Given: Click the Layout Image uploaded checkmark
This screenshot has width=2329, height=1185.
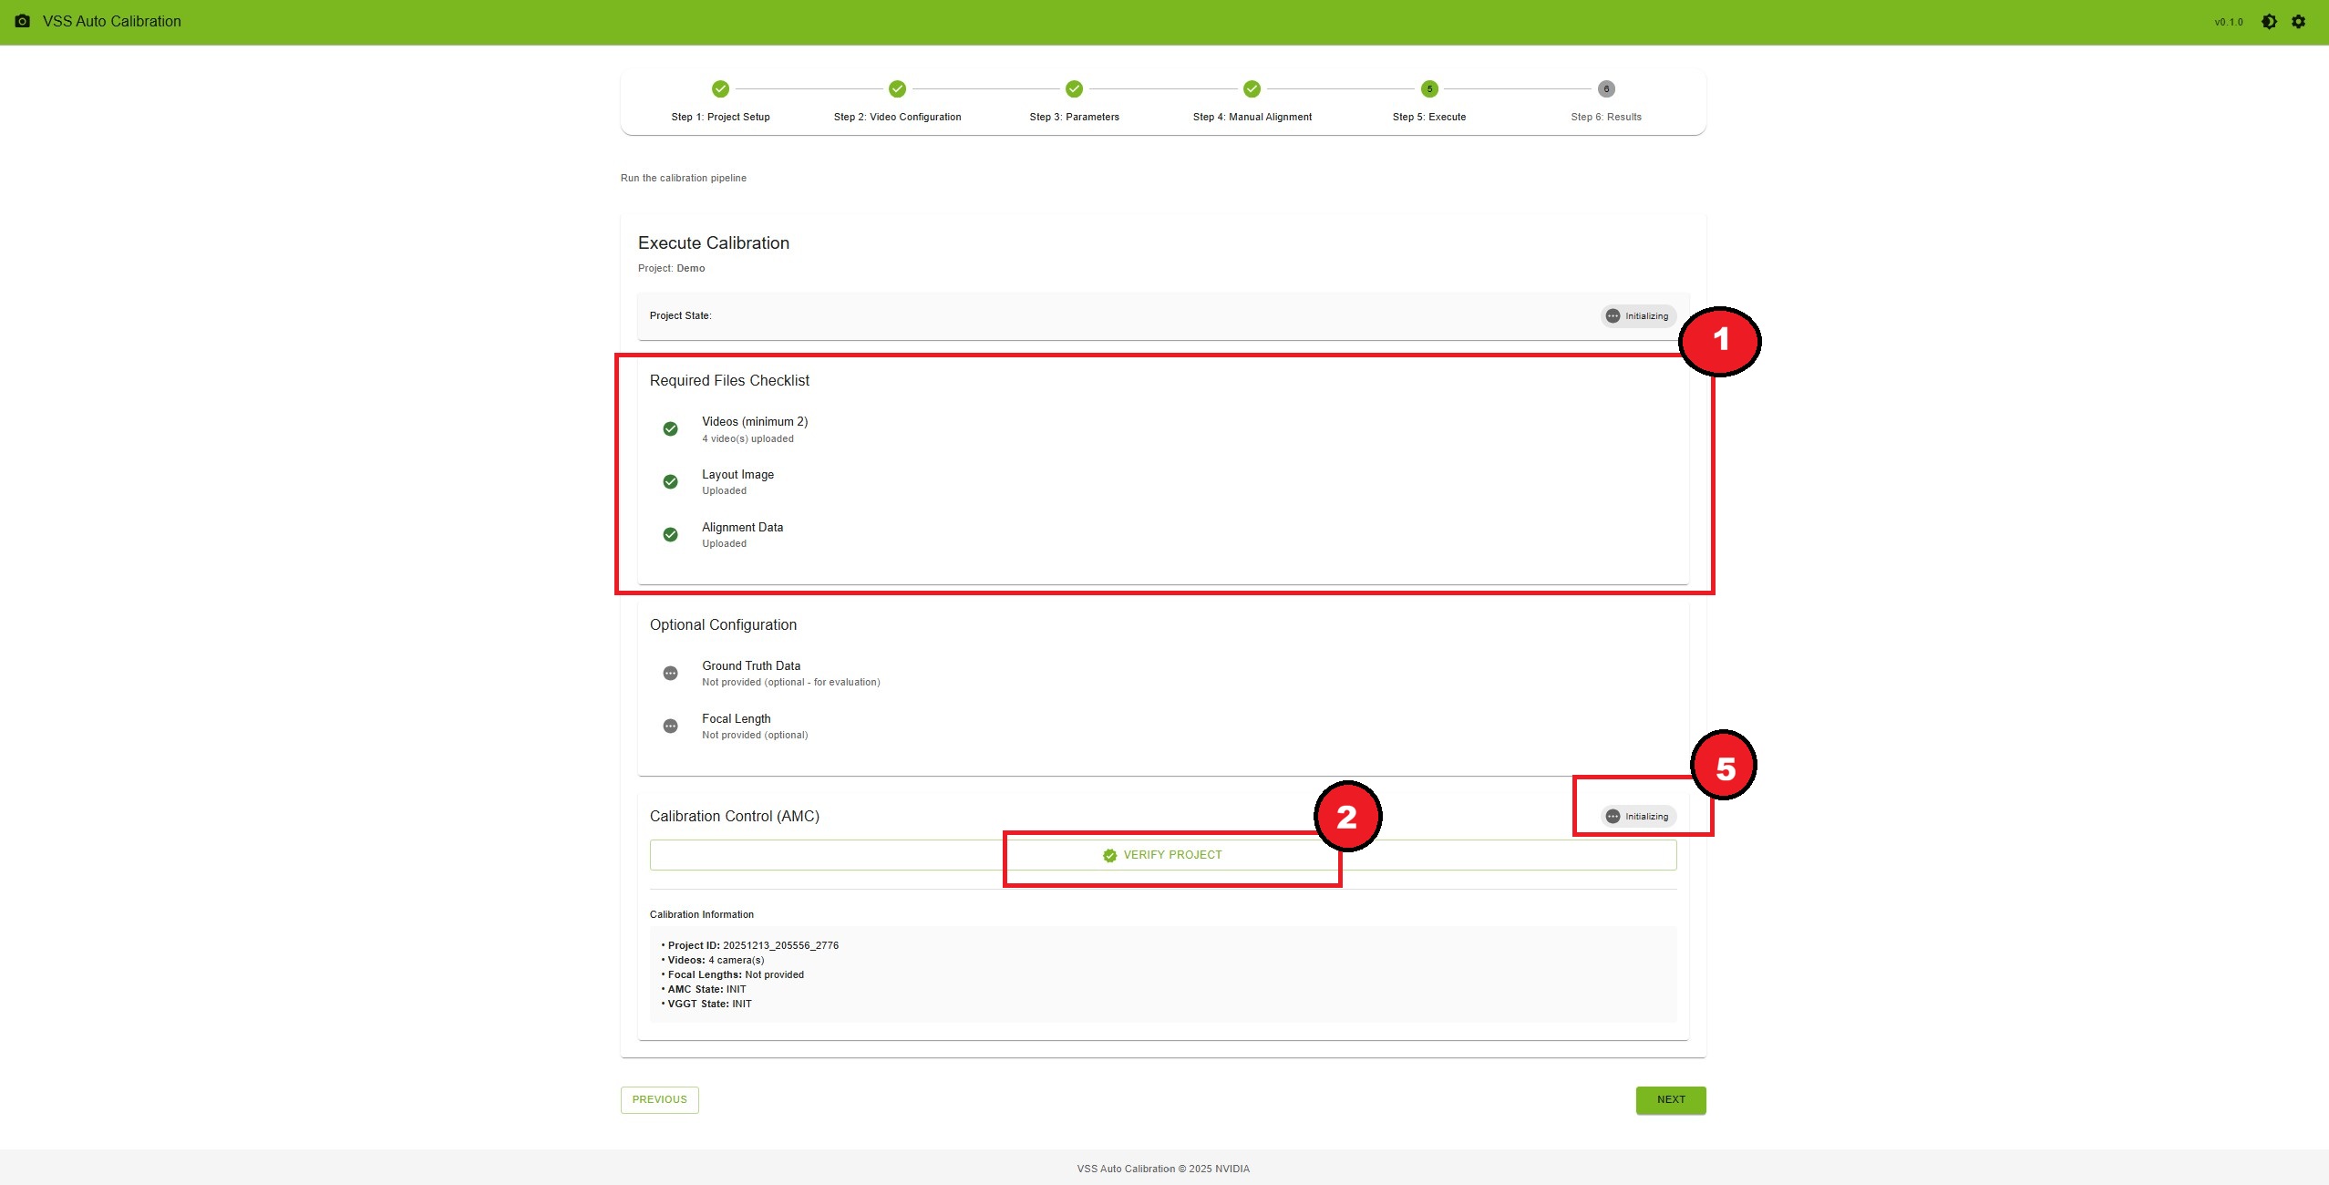Looking at the screenshot, I should click(x=672, y=481).
